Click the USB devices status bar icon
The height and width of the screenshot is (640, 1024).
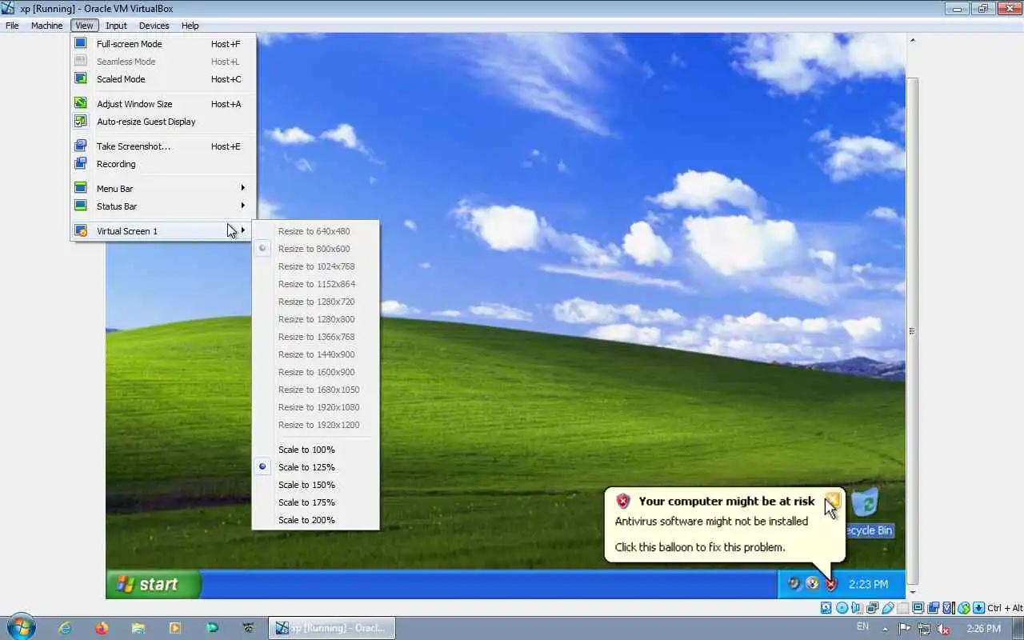click(x=887, y=608)
